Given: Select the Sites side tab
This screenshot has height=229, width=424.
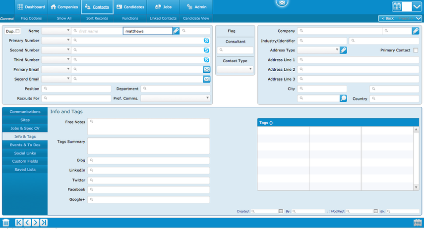Looking at the screenshot, I should [x=25, y=120].
